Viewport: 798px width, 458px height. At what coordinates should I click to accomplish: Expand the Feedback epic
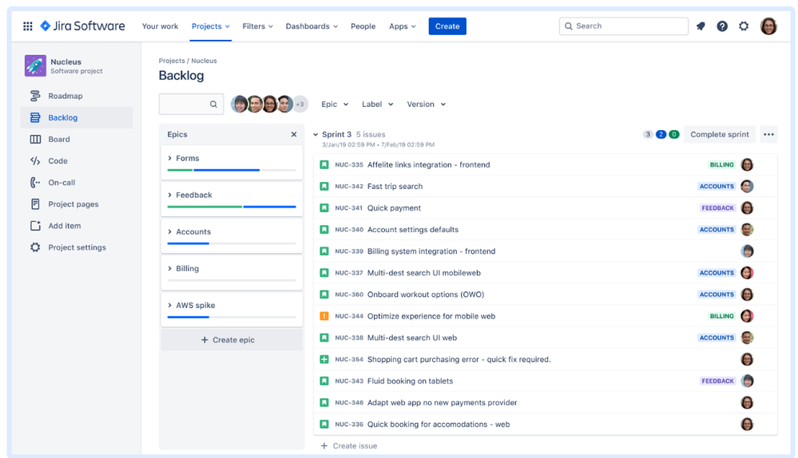pyautogui.click(x=170, y=195)
